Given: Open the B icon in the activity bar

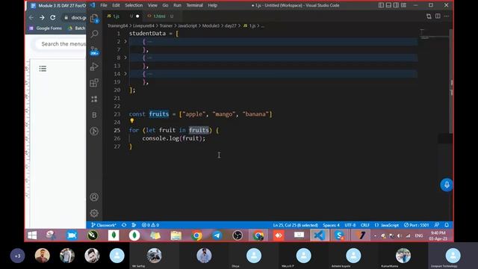Looking at the screenshot, I should 94,115.
